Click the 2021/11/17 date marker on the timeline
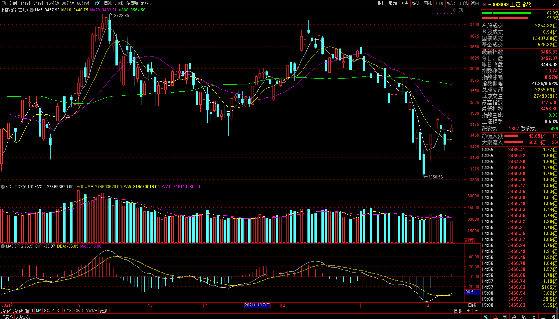Image resolution: width=559 pixels, height=319 pixels. click(257, 305)
